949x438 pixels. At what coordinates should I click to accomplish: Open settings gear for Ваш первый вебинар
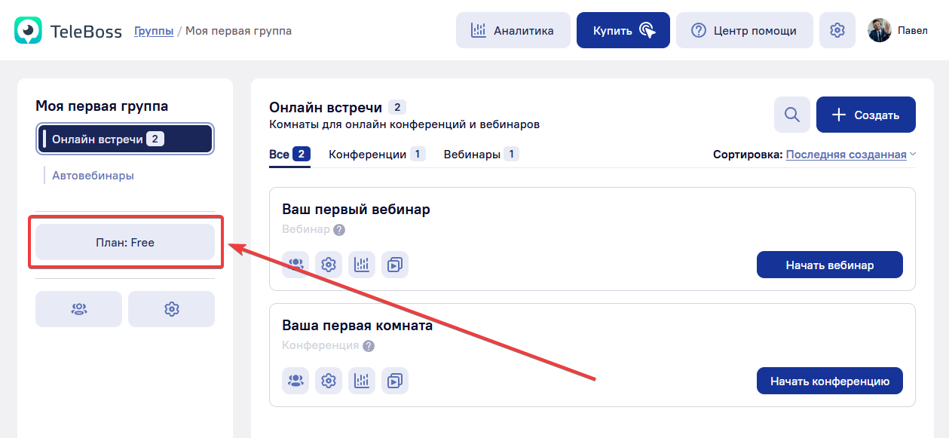(x=329, y=265)
